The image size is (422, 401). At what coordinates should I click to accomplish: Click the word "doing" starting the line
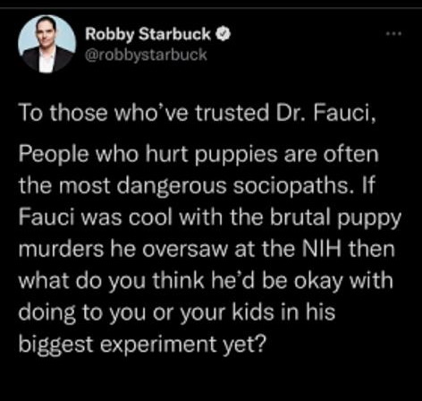[x=47, y=313]
